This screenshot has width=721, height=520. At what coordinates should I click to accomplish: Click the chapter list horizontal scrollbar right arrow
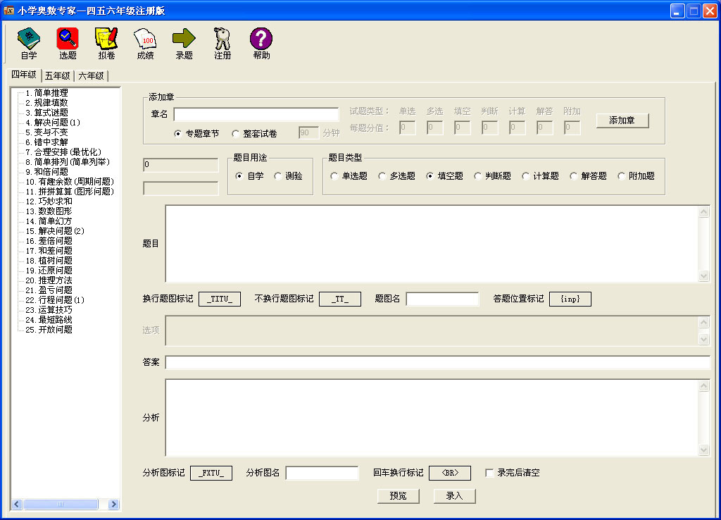[115, 504]
